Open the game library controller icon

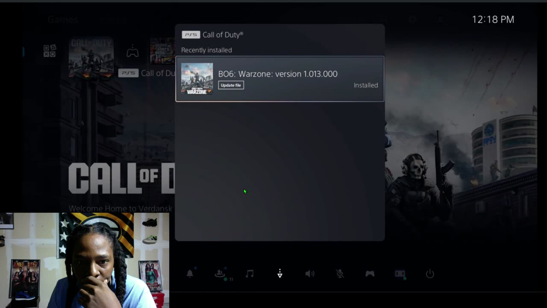coord(132,52)
